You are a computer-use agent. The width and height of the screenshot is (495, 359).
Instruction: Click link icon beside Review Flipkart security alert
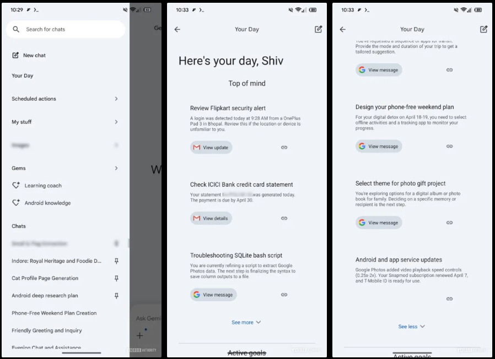click(x=284, y=148)
